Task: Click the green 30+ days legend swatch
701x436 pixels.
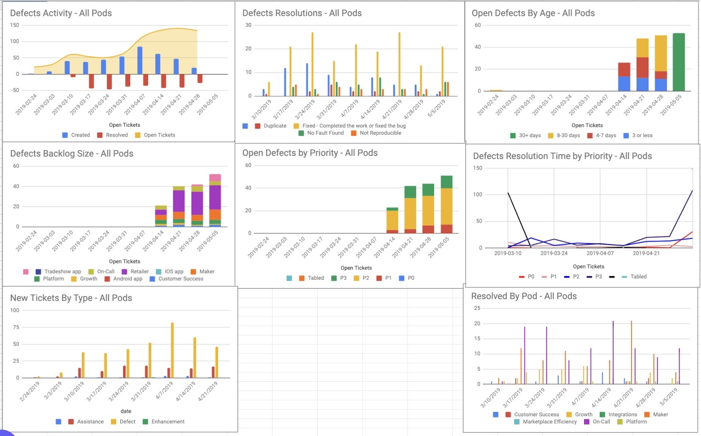Action: coord(513,136)
